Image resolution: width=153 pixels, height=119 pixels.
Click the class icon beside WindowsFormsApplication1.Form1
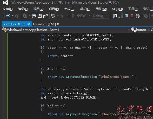(4, 30)
